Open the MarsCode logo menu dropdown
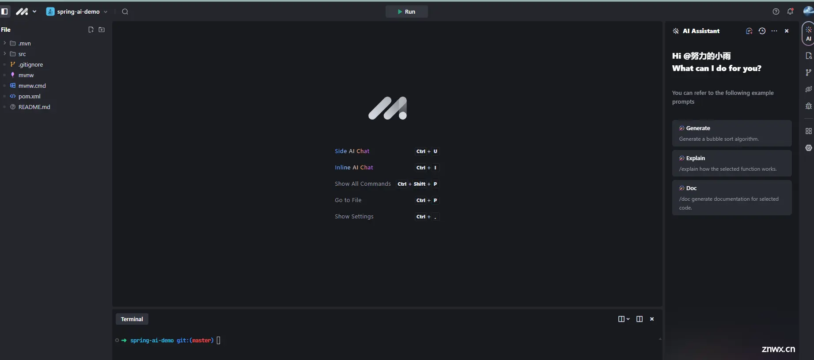The width and height of the screenshot is (814, 360). (x=26, y=11)
